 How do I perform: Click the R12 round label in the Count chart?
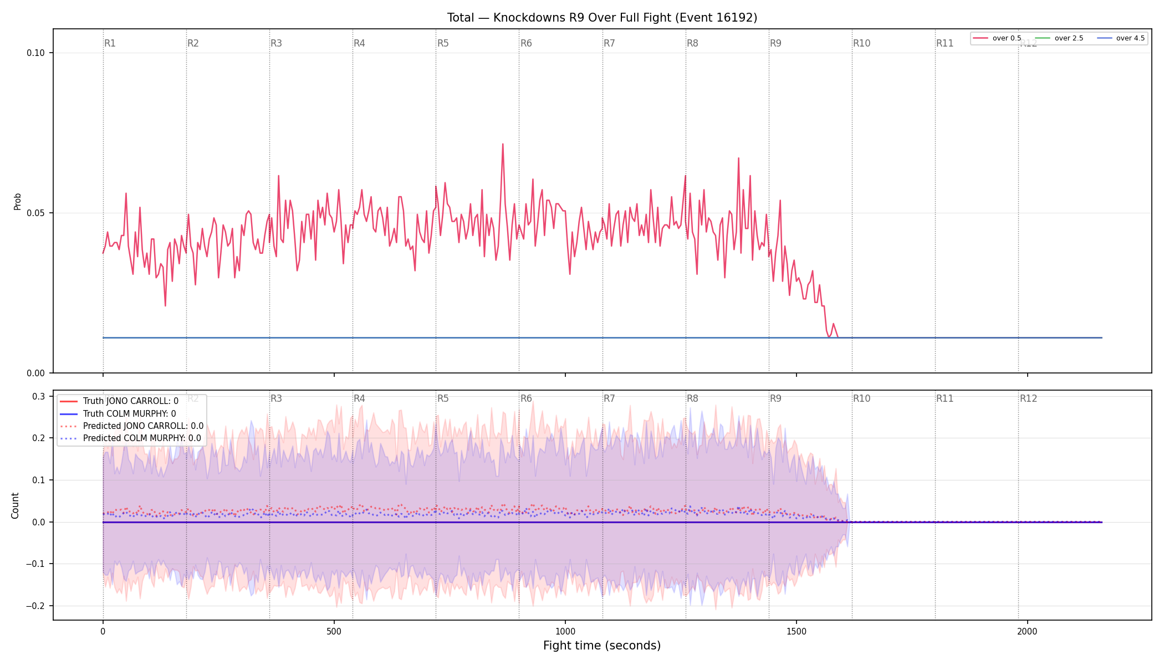click(x=1028, y=398)
